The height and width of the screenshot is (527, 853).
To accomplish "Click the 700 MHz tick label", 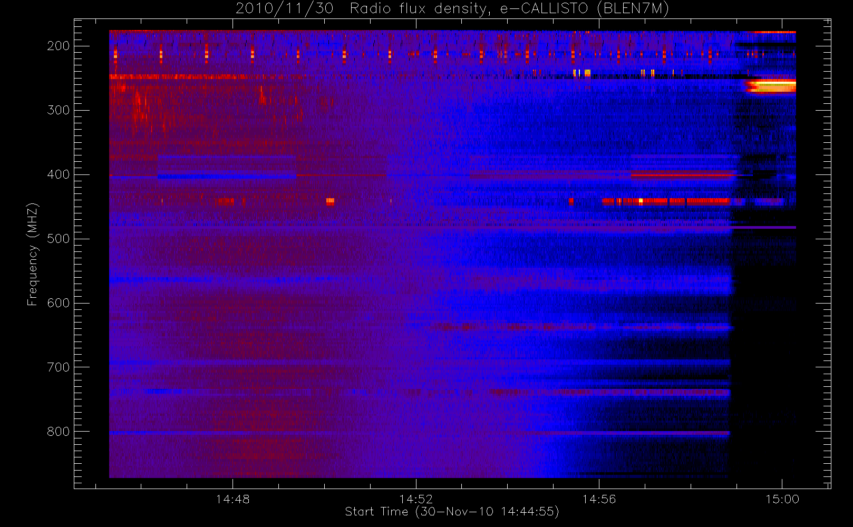I will pyautogui.click(x=58, y=367).
